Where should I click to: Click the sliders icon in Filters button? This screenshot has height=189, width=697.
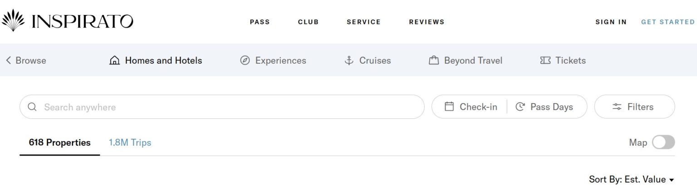[x=617, y=107]
